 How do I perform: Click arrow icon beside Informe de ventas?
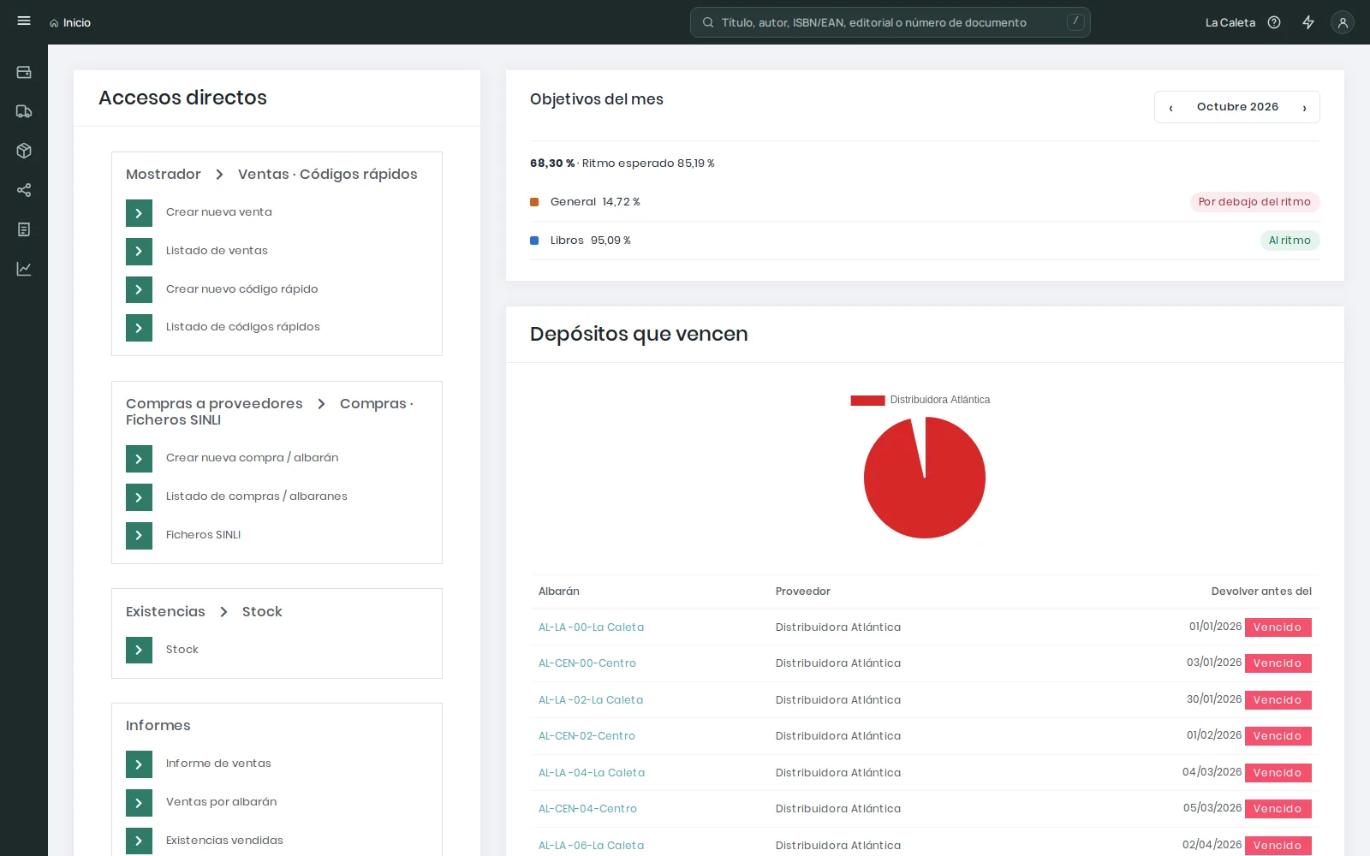(139, 764)
